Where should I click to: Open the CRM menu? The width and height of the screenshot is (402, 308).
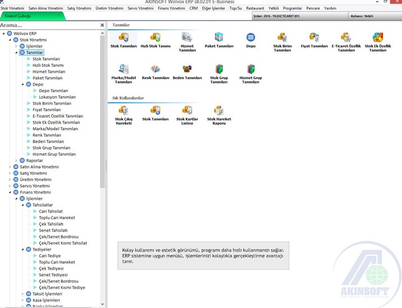point(193,8)
